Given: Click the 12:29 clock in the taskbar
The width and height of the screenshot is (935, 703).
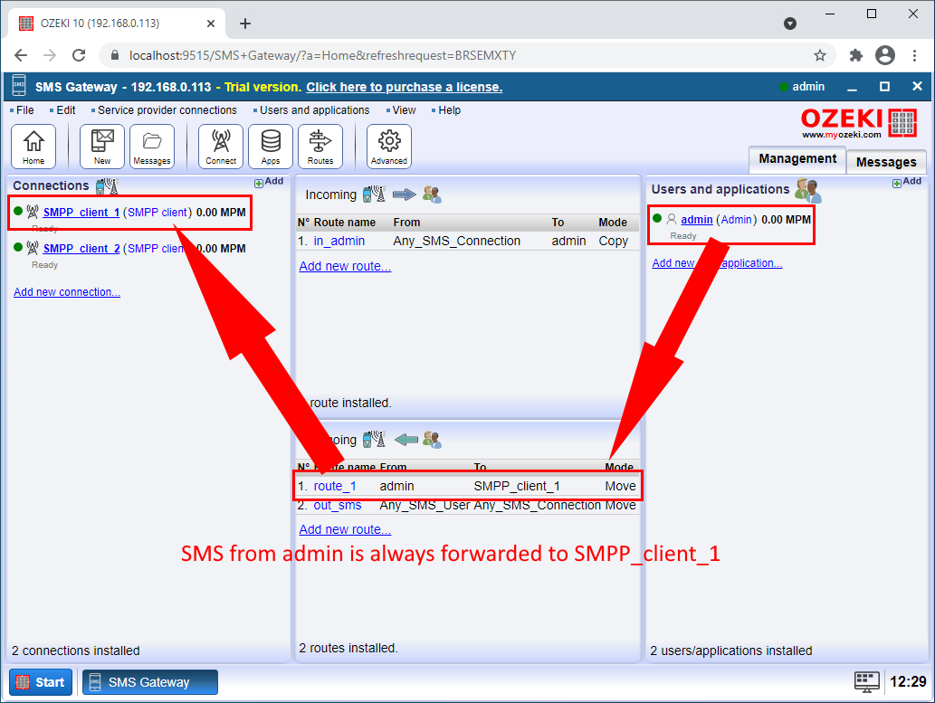Looking at the screenshot, I should coord(908,681).
